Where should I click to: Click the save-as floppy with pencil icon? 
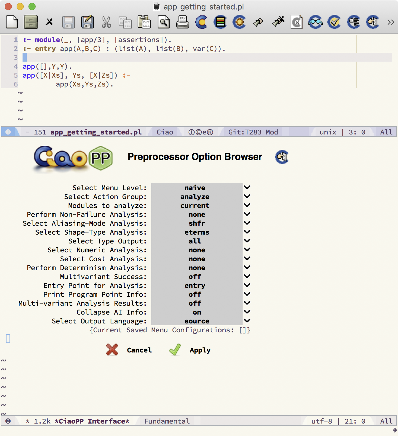click(x=87, y=22)
